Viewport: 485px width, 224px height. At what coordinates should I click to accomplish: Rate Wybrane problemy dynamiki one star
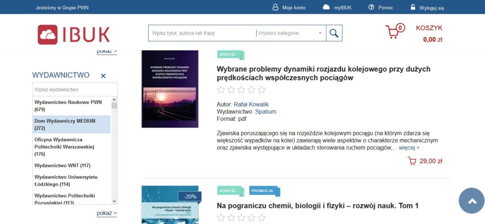pyautogui.click(x=221, y=90)
